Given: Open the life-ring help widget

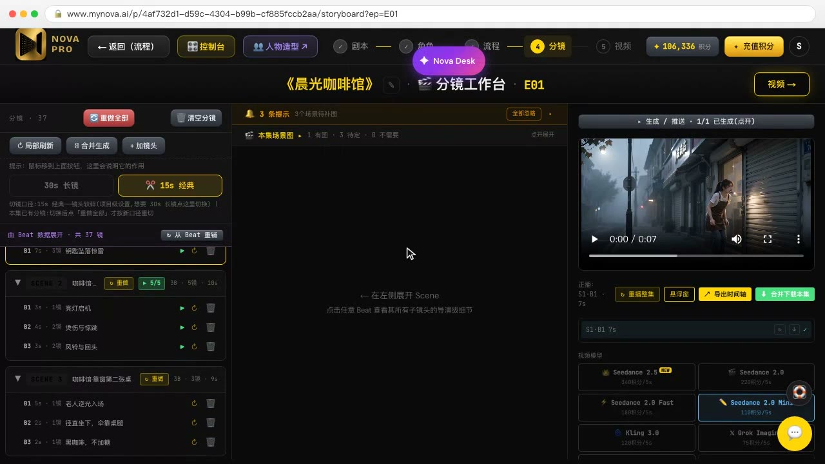Looking at the screenshot, I should [x=799, y=392].
